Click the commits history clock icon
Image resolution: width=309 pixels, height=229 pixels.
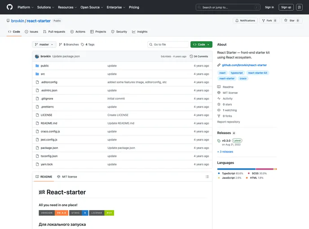tap(191, 56)
